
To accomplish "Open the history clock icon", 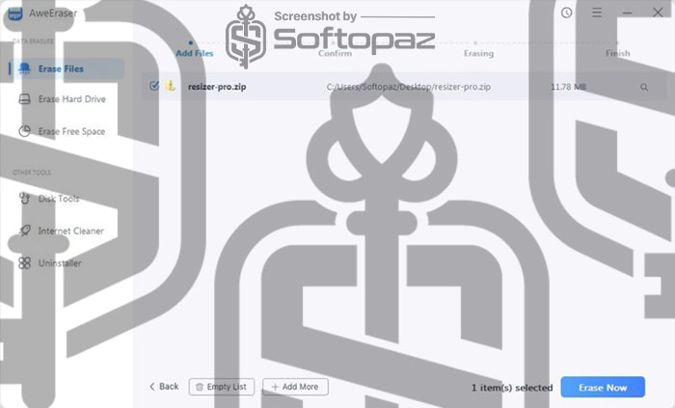I will click(567, 13).
